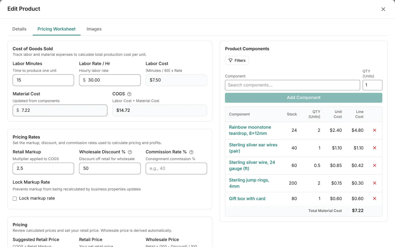Open the COGS help tooltip icon

click(129, 94)
